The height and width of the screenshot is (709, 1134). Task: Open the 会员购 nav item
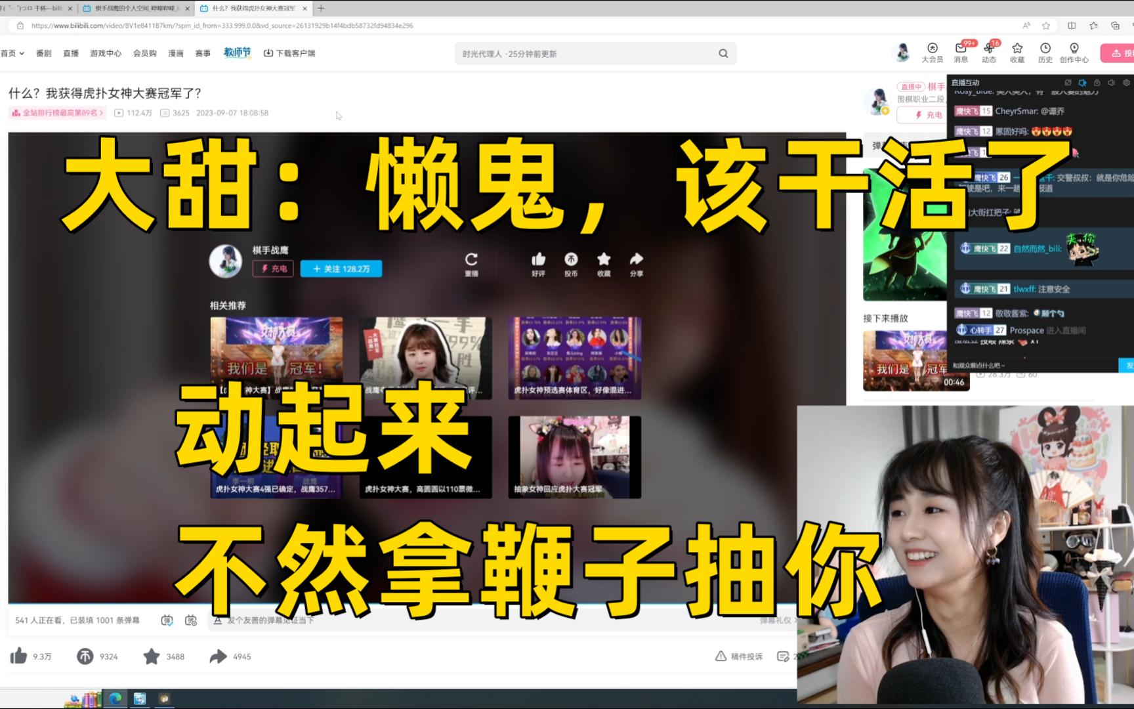tap(145, 53)
